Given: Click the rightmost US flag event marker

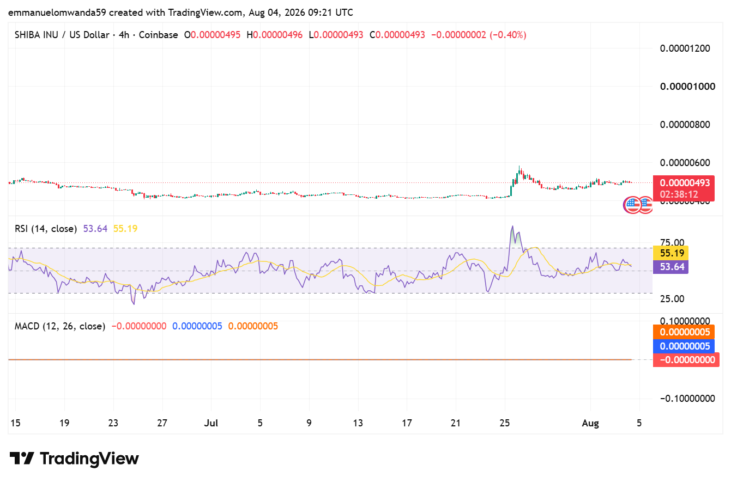Looking at the screenshot, I should 647,205.
